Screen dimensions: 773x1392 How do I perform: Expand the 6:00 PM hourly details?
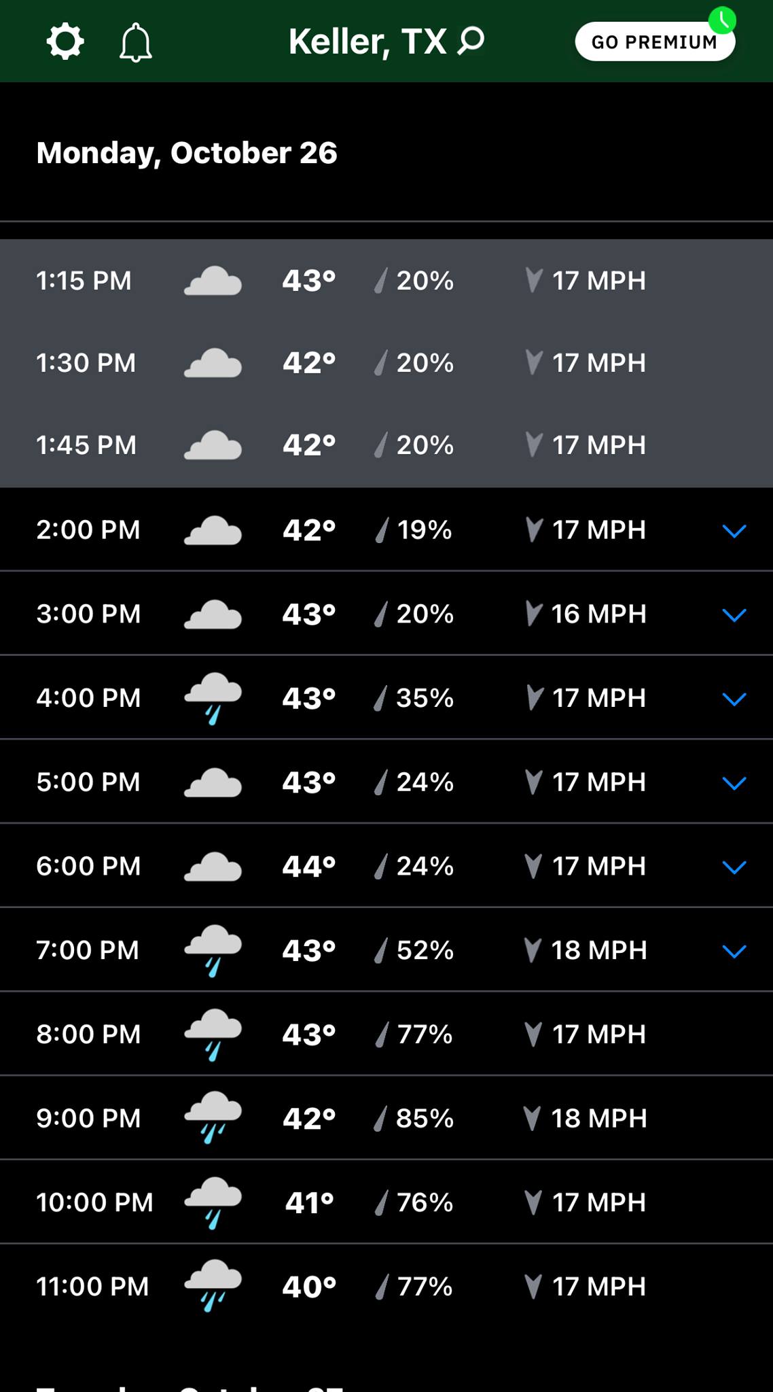734,867
